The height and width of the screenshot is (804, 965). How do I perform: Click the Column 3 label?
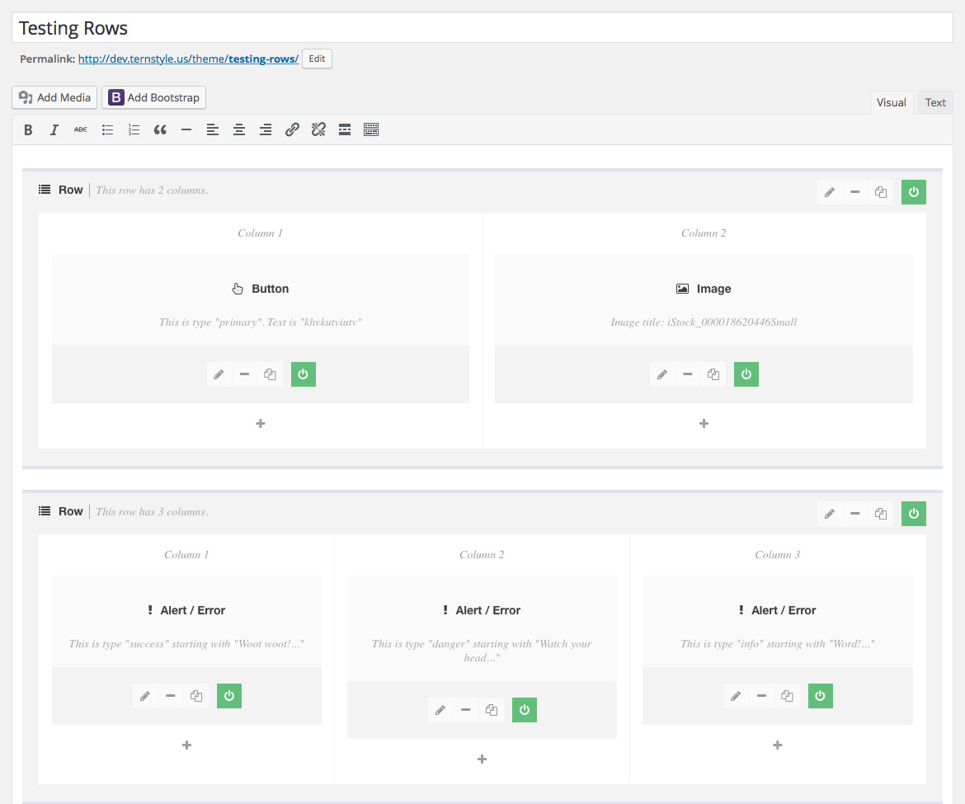777,555
